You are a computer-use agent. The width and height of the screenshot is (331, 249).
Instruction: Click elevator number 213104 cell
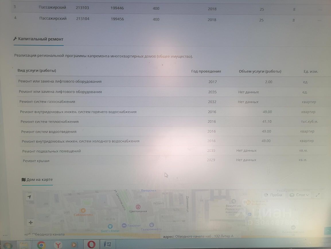(x=83, y=19)
